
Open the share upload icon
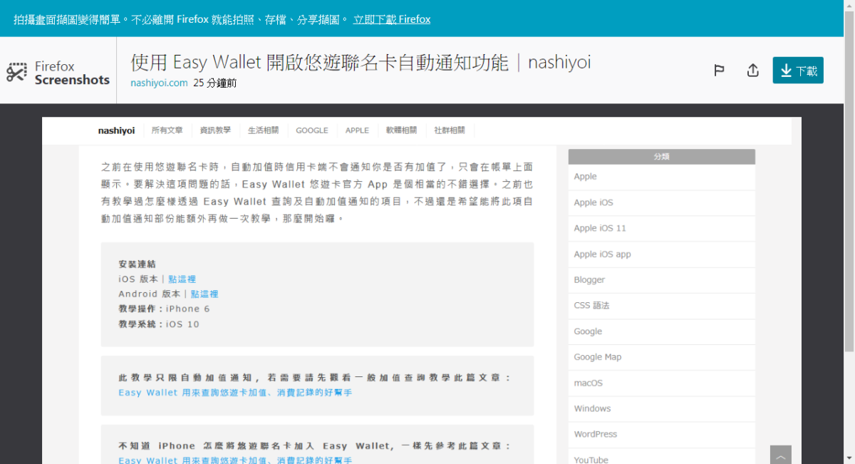pos(752,71)
